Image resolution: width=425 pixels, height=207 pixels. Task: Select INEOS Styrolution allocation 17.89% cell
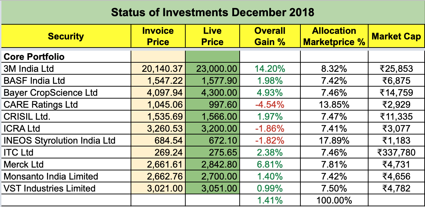334,140
